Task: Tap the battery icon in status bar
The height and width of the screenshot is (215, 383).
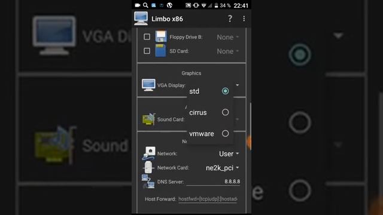Action: [216, 5]
